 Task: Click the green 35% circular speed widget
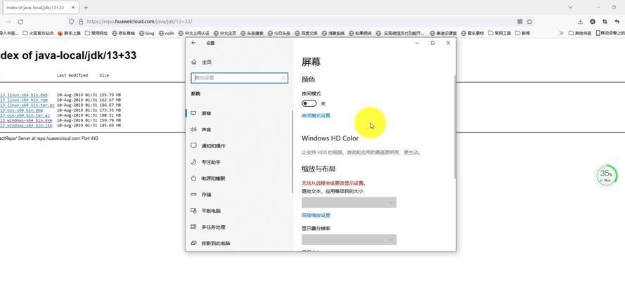(x=607, y=175)
